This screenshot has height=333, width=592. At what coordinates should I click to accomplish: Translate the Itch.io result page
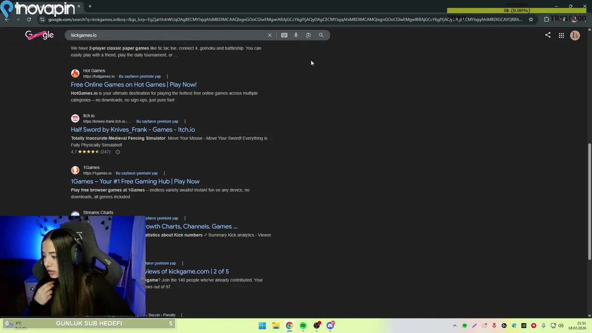pyautogui.click(x=157, y=121)
